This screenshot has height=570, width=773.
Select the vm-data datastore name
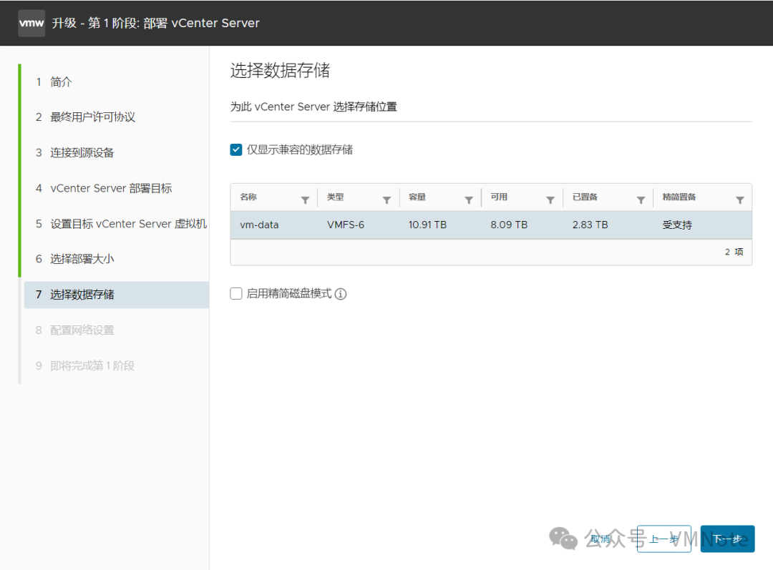pyautogui.click(x=259, y=225)
